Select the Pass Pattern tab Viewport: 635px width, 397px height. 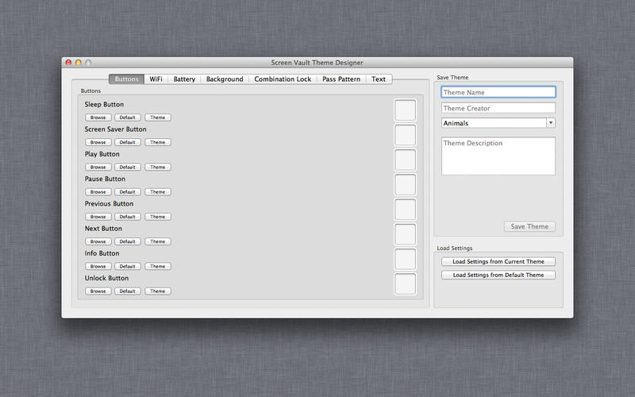(341, 79)
